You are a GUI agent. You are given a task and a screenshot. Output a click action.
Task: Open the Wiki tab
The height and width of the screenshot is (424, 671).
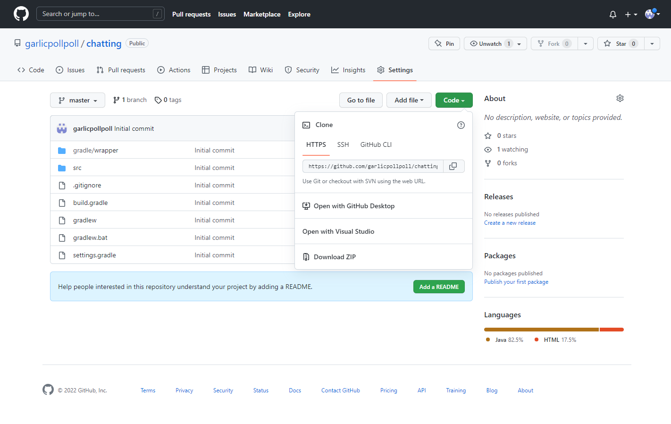pos(261,70)
